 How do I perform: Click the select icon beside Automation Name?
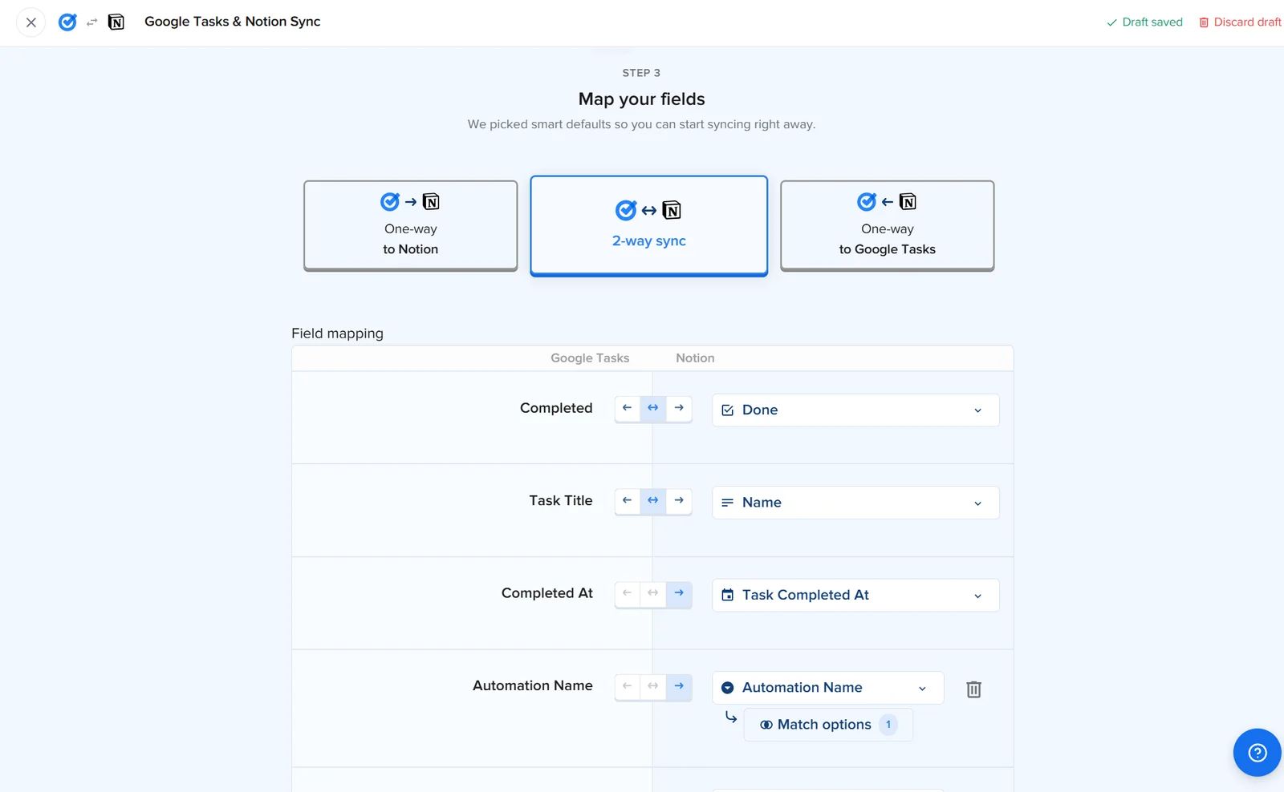point(728,688)
